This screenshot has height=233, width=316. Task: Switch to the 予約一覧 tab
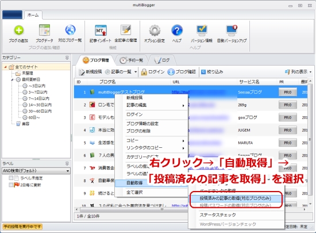[x=132, y=60]
